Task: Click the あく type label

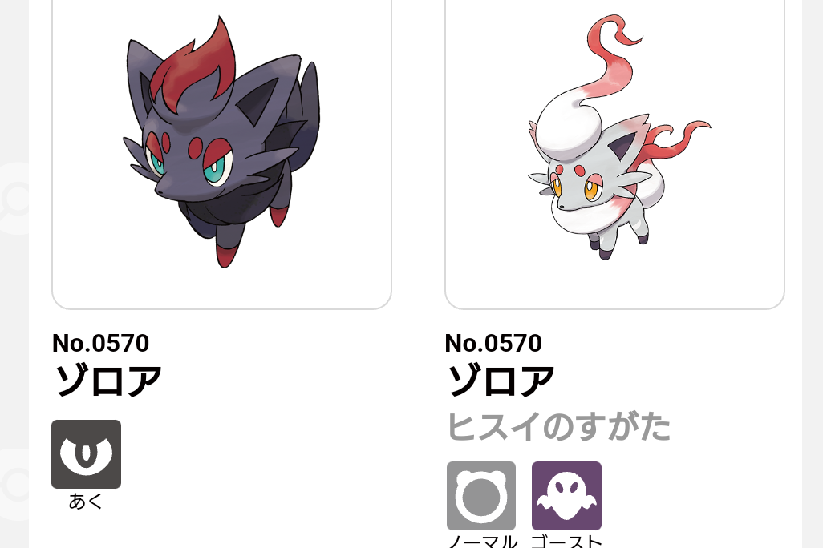Action: tap(86, 502)
